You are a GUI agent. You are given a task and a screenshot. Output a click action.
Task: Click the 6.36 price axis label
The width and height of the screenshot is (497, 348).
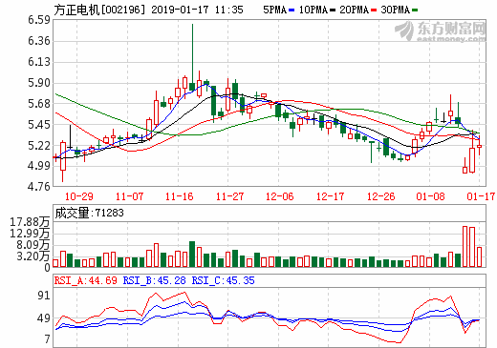[39, 41]
